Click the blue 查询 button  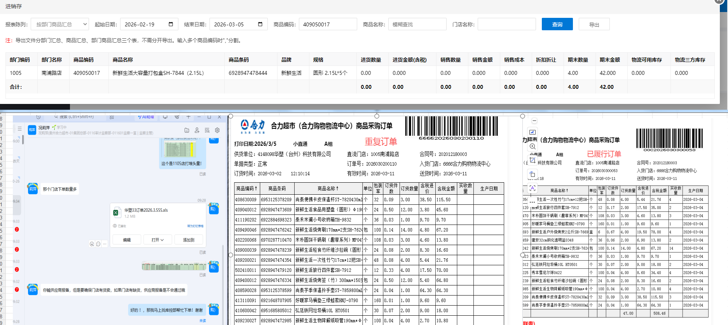coord(557,24)
